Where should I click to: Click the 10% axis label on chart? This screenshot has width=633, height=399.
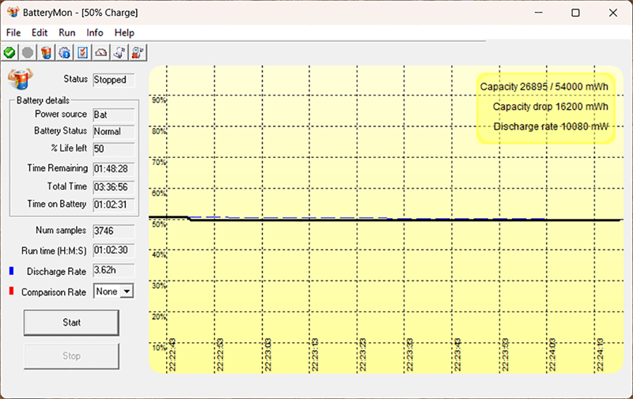(x=159, y=348)
